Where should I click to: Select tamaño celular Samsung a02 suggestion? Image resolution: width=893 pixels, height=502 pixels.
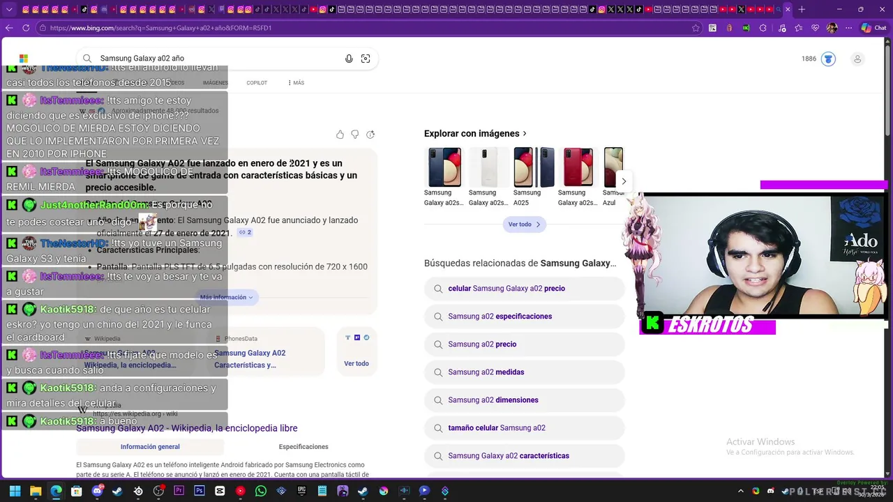point(524,428)
